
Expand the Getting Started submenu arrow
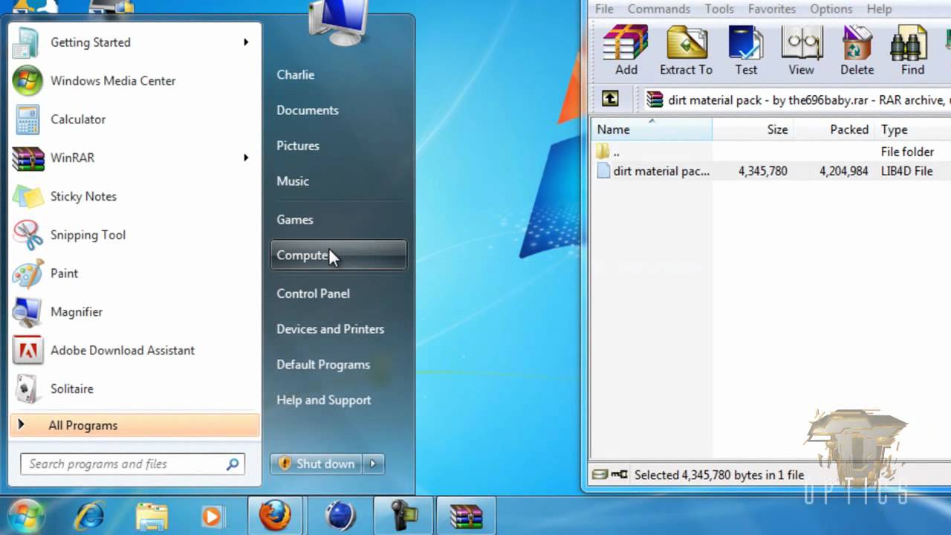click(x=246, y=42)
